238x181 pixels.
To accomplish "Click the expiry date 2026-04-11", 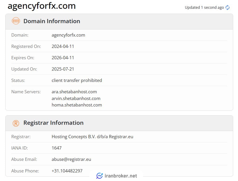I will point(63,58).
